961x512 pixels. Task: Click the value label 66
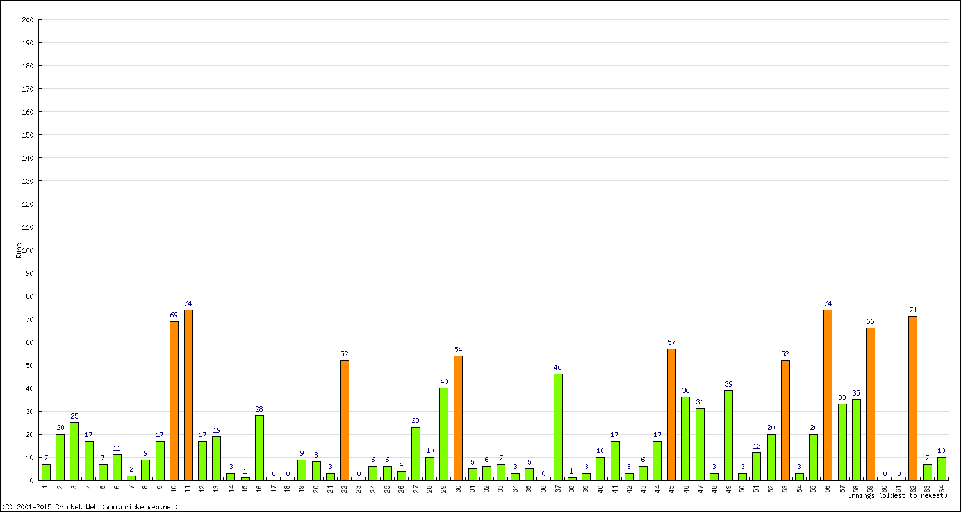[871, 321]
